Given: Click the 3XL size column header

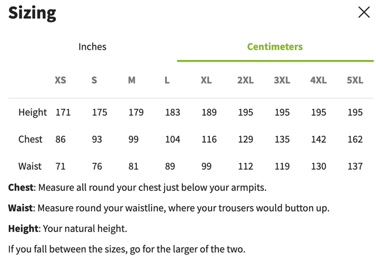Looking at the screenshot, I should [x=282, y=80].
